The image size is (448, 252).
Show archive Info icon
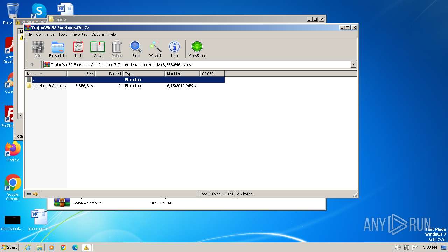click(174, 49)
